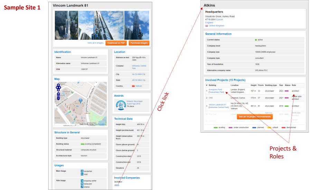Click the Purchase Images button
Image resolution: width=311 pixels, height=190 pixels.
tap(139, 43)
